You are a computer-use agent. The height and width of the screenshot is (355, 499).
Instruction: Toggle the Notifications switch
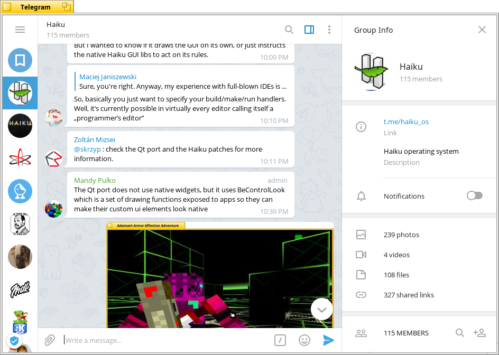coord(475,195)
